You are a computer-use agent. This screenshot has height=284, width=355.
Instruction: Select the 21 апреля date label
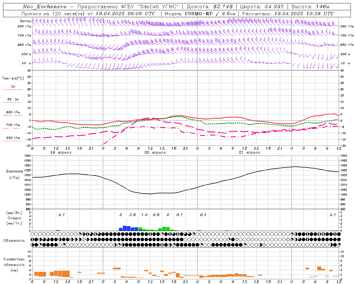pyautogui.click(x=249, y=153)
